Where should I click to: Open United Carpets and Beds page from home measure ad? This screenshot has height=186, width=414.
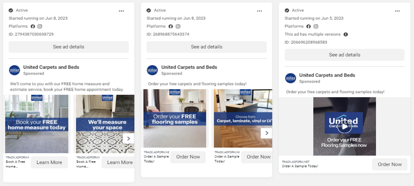point(51,67)
